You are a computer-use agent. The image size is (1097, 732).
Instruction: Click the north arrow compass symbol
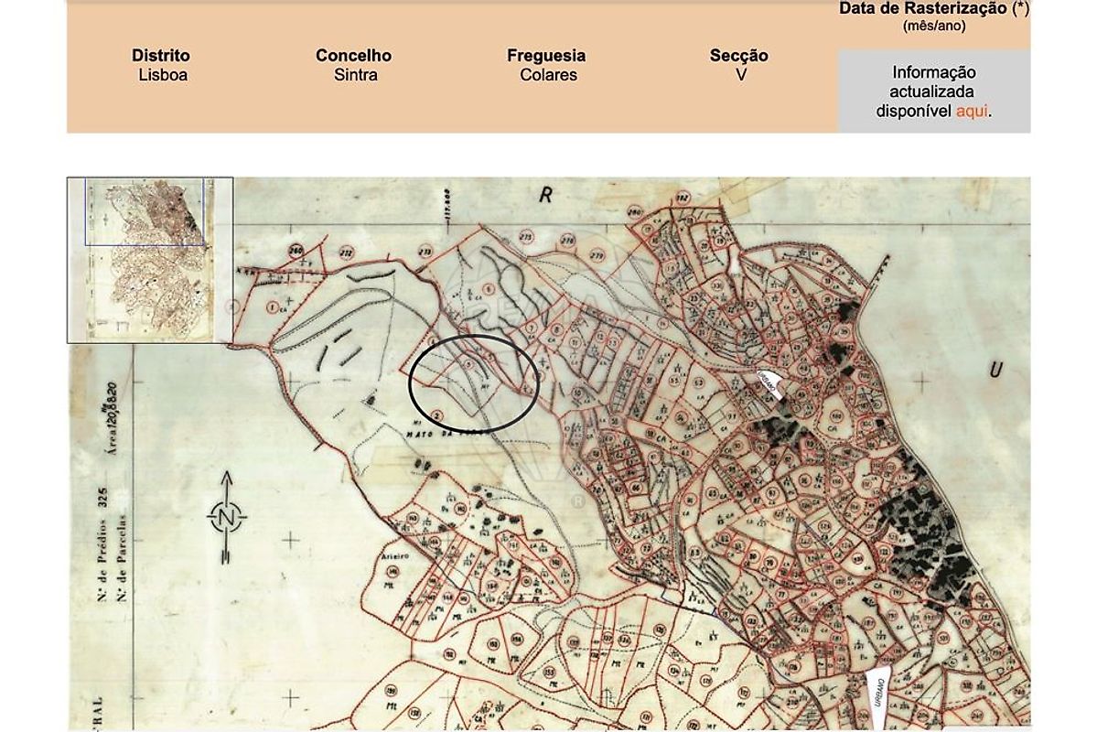pos(226,517)
